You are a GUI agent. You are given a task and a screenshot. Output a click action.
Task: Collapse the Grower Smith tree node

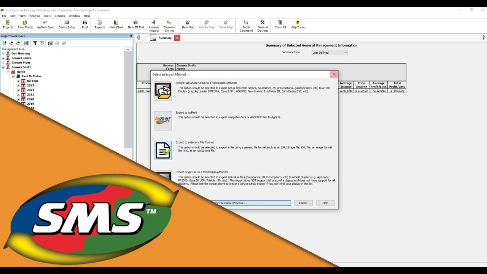pyautogui.click(x=3, y=67)
